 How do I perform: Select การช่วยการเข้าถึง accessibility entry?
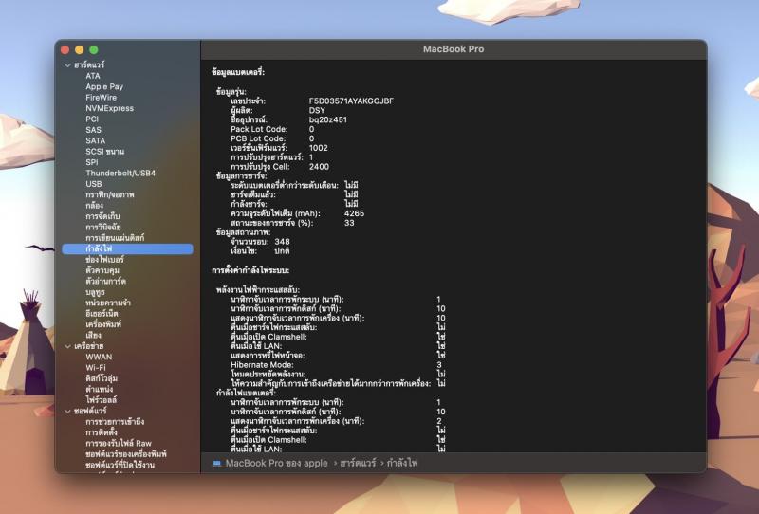tap(115, 422)
